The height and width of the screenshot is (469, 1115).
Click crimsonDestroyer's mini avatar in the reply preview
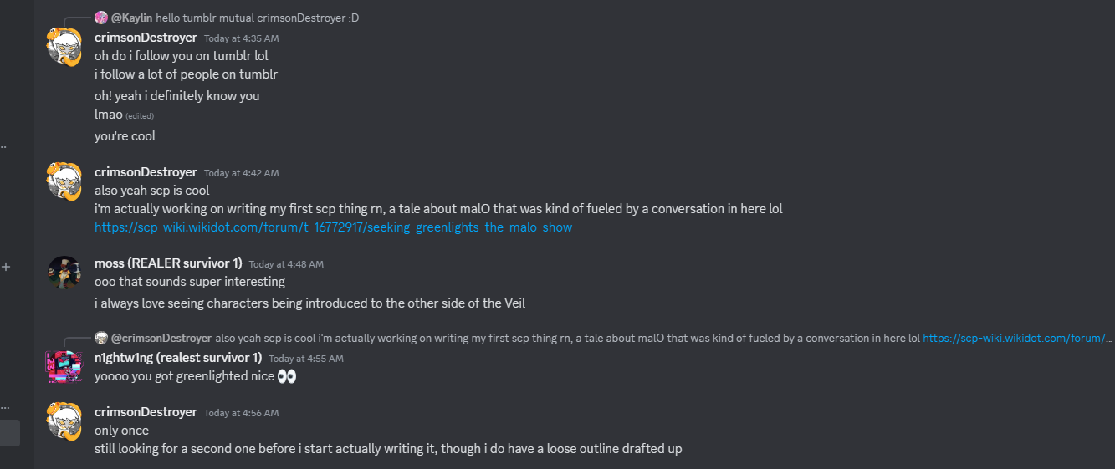tap(101, 338)
